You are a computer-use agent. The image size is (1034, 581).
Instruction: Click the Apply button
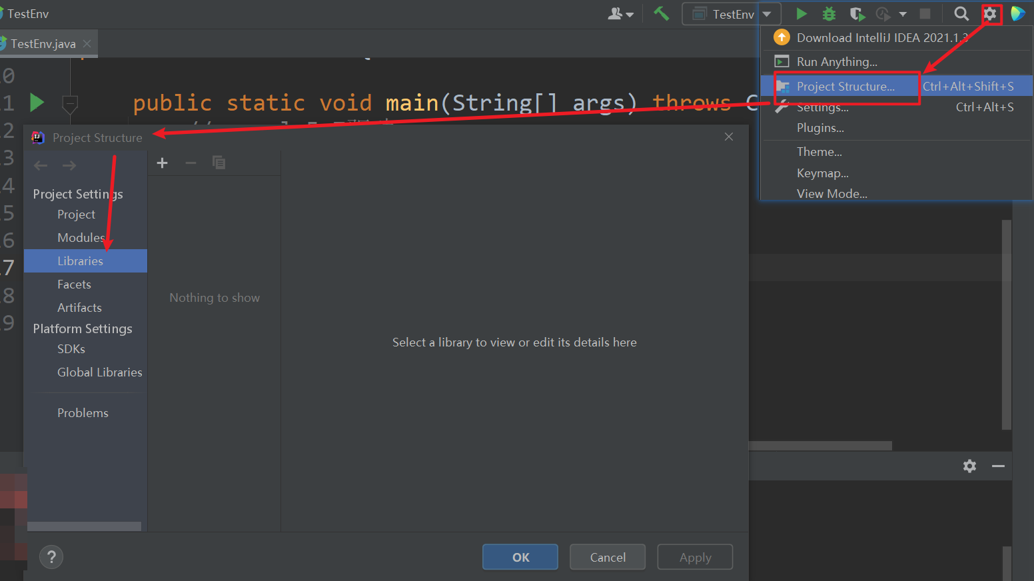pos(695,557)
